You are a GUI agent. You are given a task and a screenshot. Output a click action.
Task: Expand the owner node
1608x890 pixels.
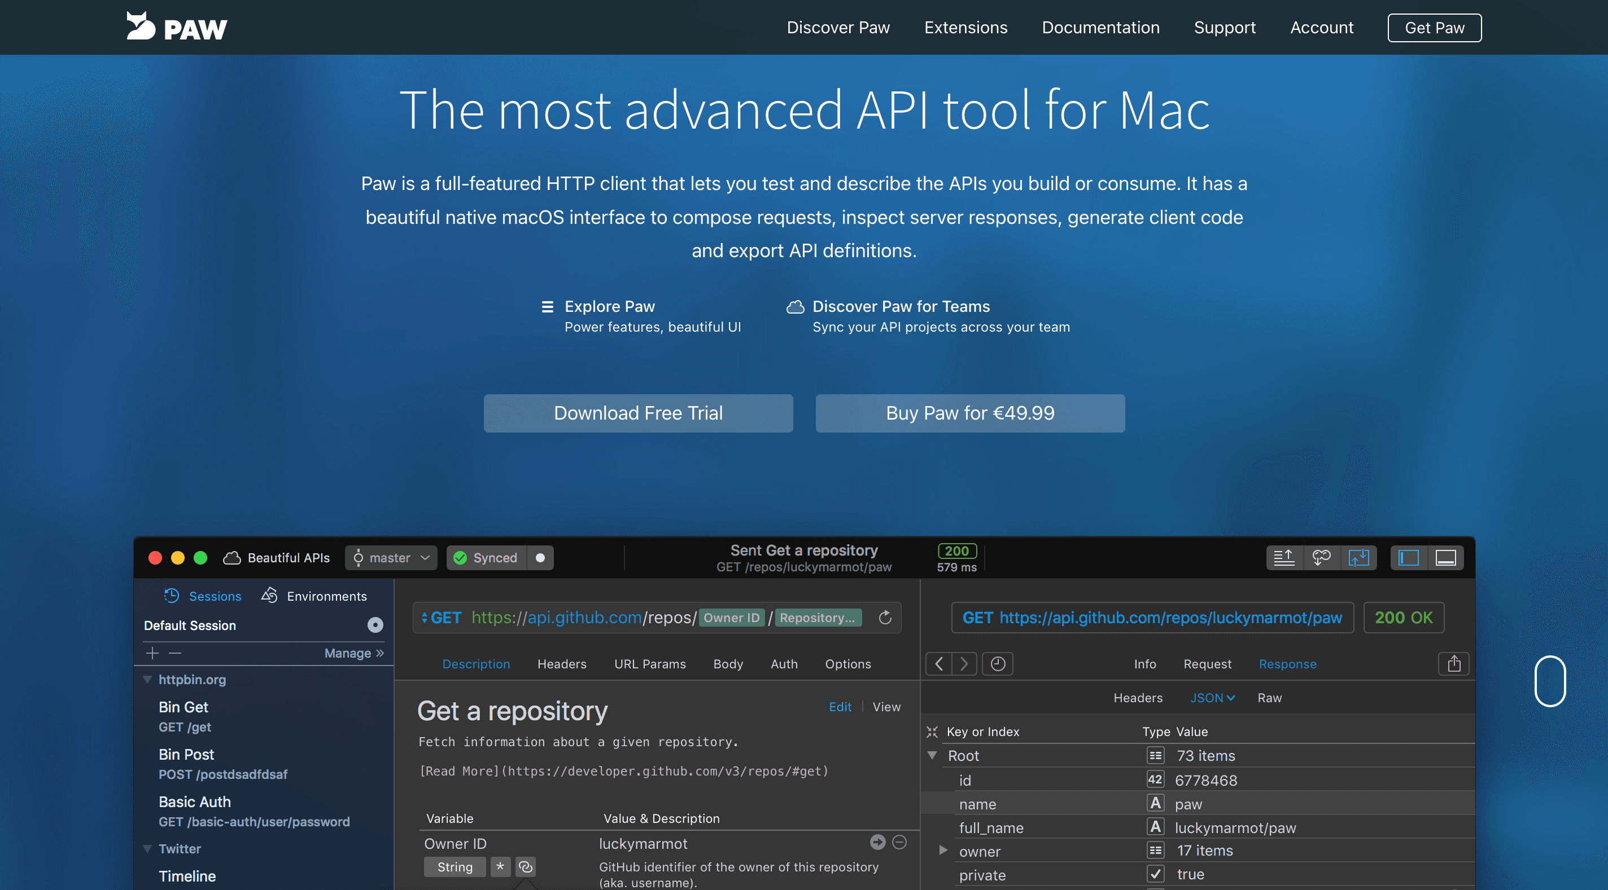[x=943, y=850]
